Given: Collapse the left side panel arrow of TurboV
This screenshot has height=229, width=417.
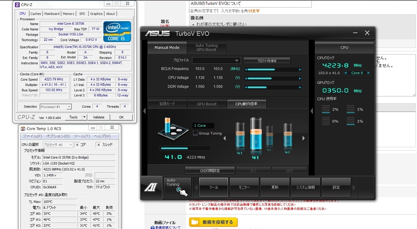Looking at the screenshot, I should [145, 111].
